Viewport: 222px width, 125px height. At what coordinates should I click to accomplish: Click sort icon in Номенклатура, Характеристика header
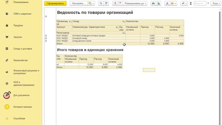[x=117, y=27]
